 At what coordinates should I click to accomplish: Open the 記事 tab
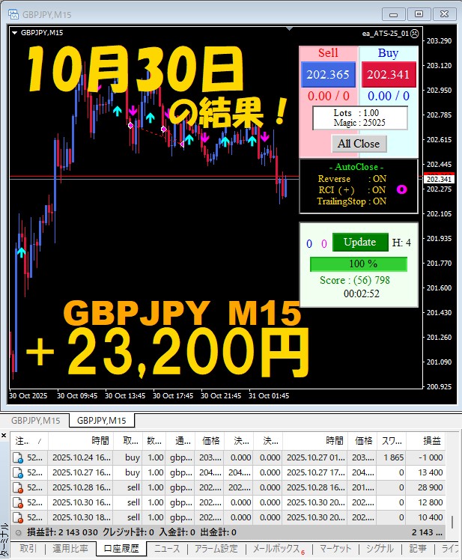pyautogui.click(x=418, y=549)
